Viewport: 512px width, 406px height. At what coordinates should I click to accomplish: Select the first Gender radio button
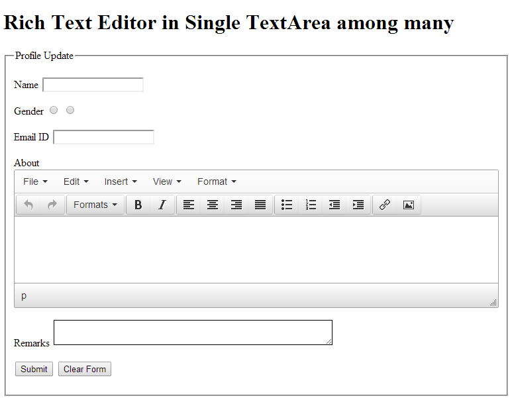click(54, 110)
